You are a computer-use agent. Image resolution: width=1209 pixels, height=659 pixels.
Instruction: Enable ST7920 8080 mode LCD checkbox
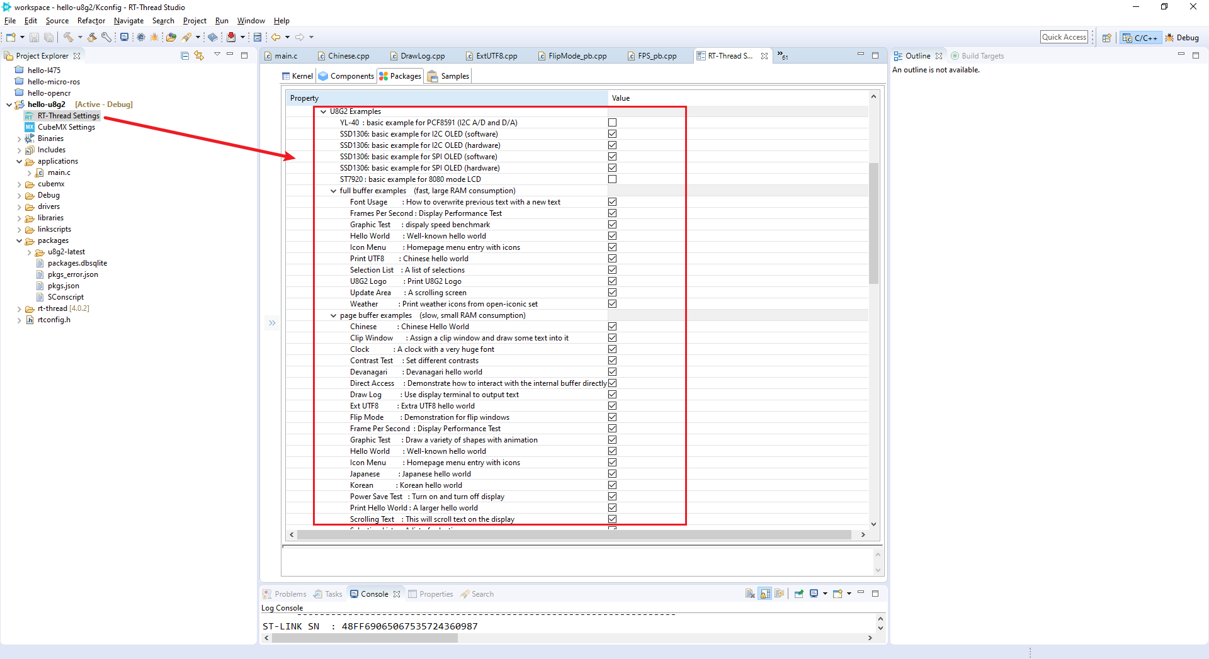click(x=612, y=179)
